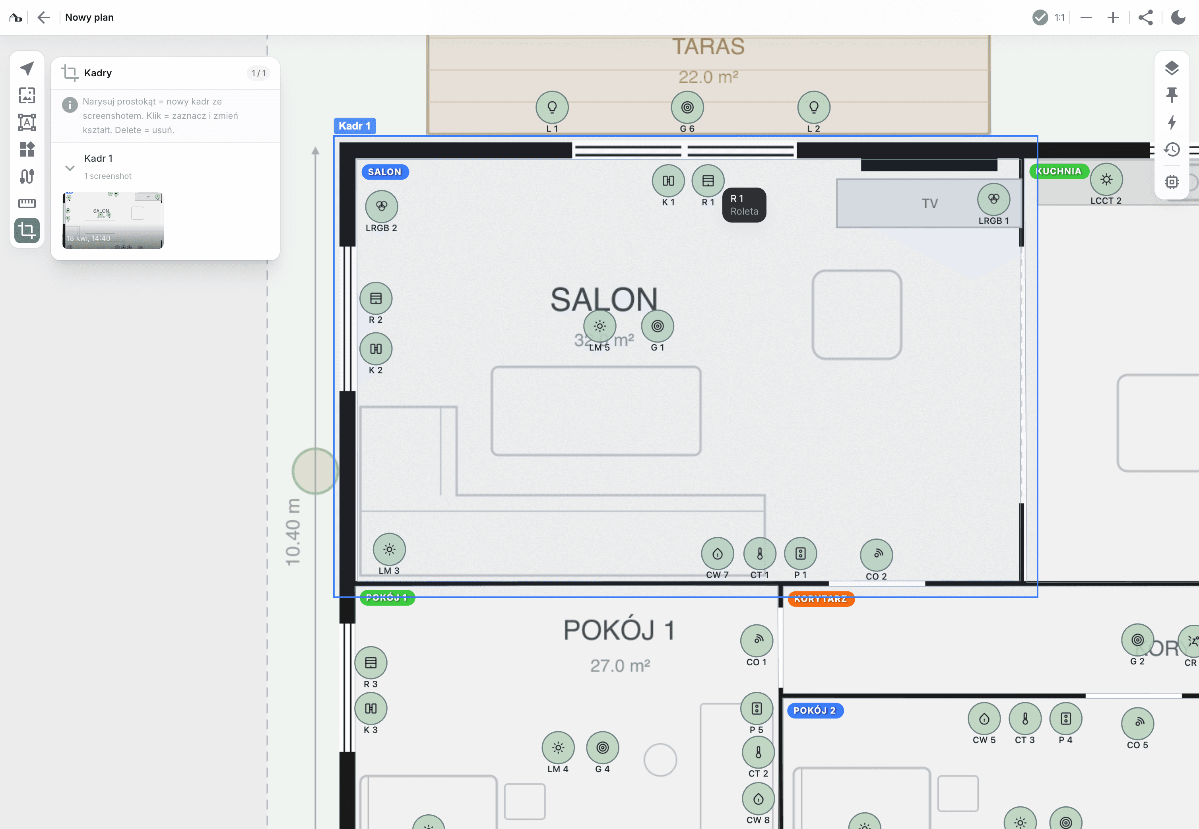The height and width of the screenshot is (829, 1199).
Task: Select the ruler measurement tool
Action: coord(27,203)
